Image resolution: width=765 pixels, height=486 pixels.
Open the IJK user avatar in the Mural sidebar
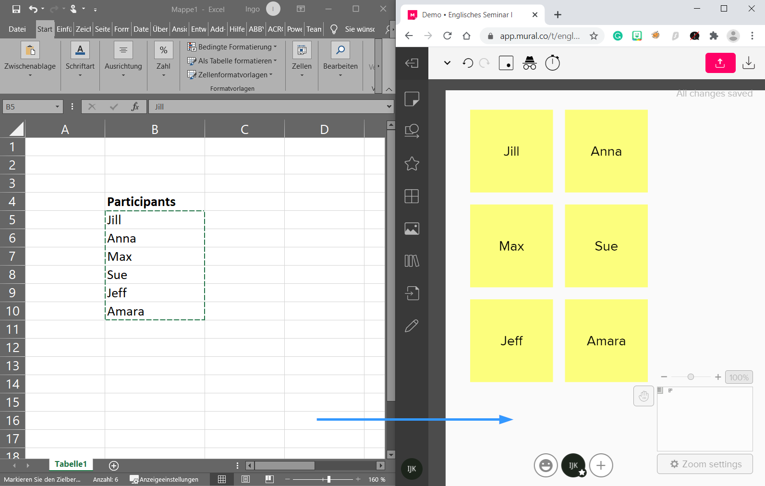412,469
